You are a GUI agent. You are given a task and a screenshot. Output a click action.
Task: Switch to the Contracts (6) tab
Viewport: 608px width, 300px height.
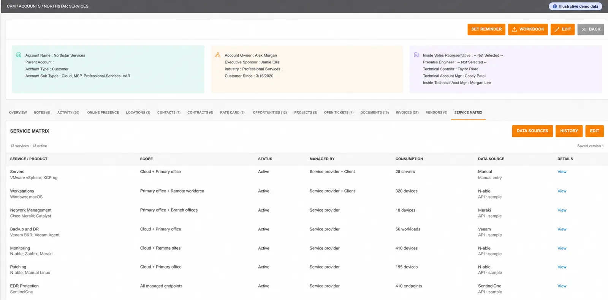(200, 112)
